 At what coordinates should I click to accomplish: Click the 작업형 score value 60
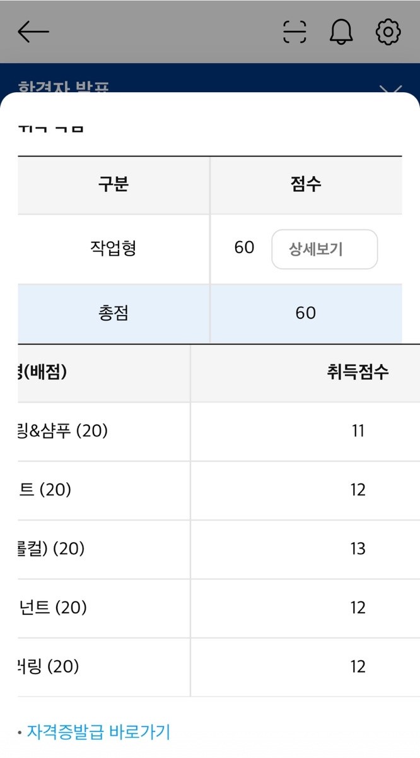click(244, 247)
